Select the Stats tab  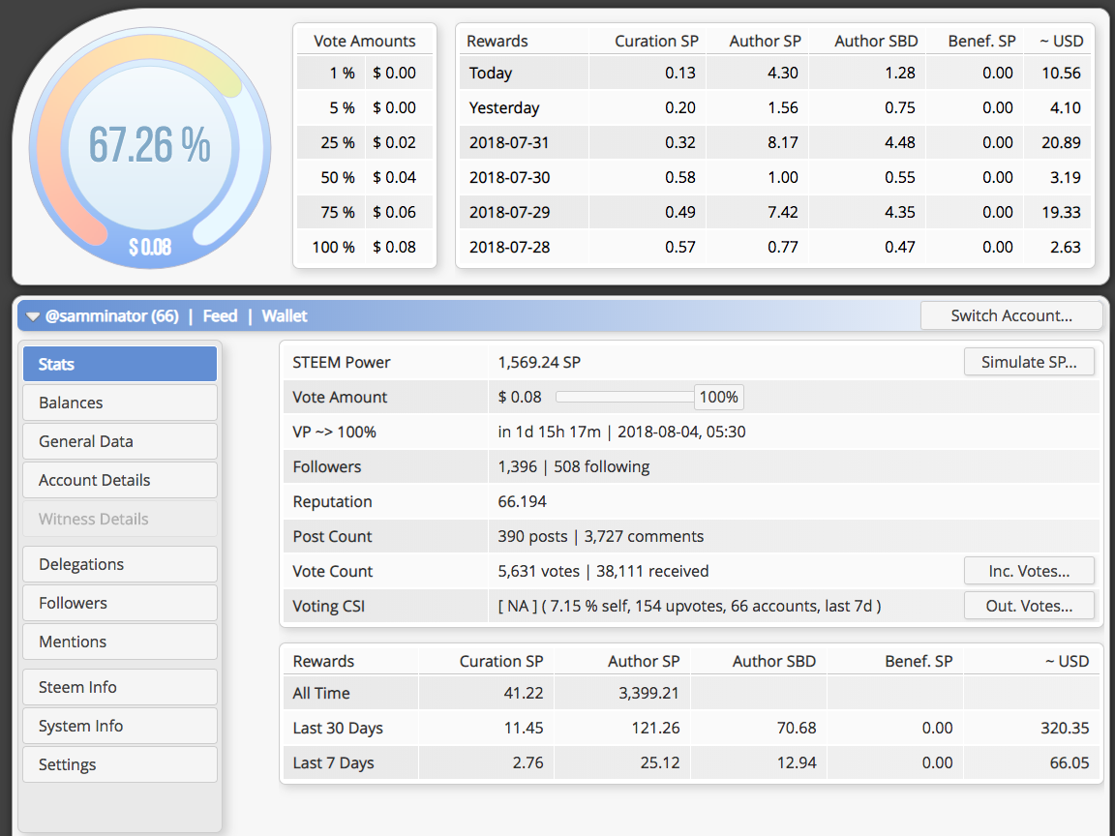[x=120, y=364]
